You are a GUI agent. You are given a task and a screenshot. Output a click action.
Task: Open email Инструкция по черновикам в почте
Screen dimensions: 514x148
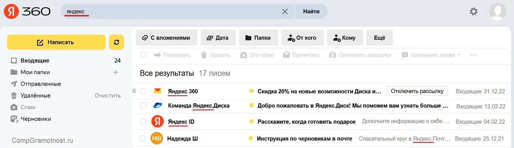pyautogui.click(x=305, y=139)
